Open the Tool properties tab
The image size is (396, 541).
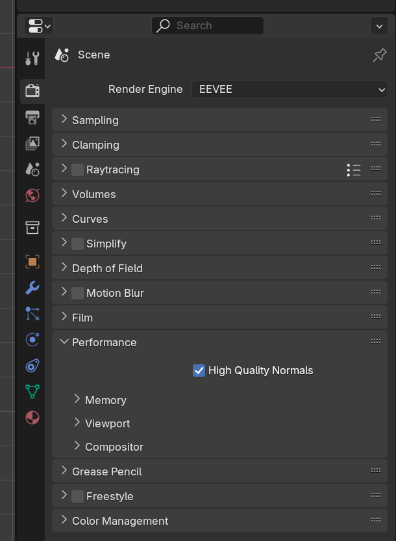(32, 58)
